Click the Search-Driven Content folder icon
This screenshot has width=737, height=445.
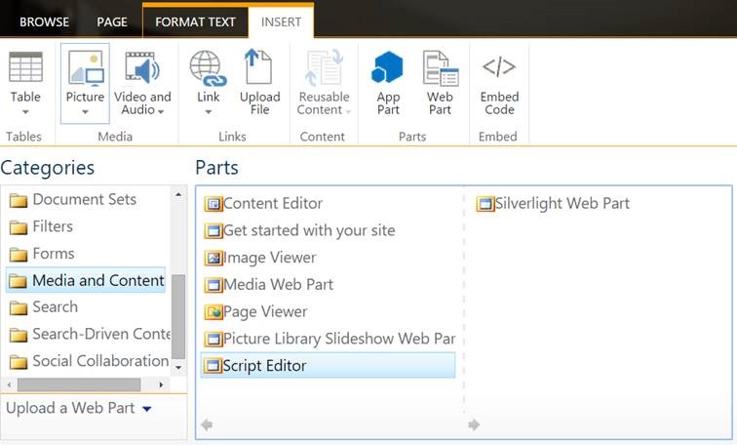(x=19, y=335)
